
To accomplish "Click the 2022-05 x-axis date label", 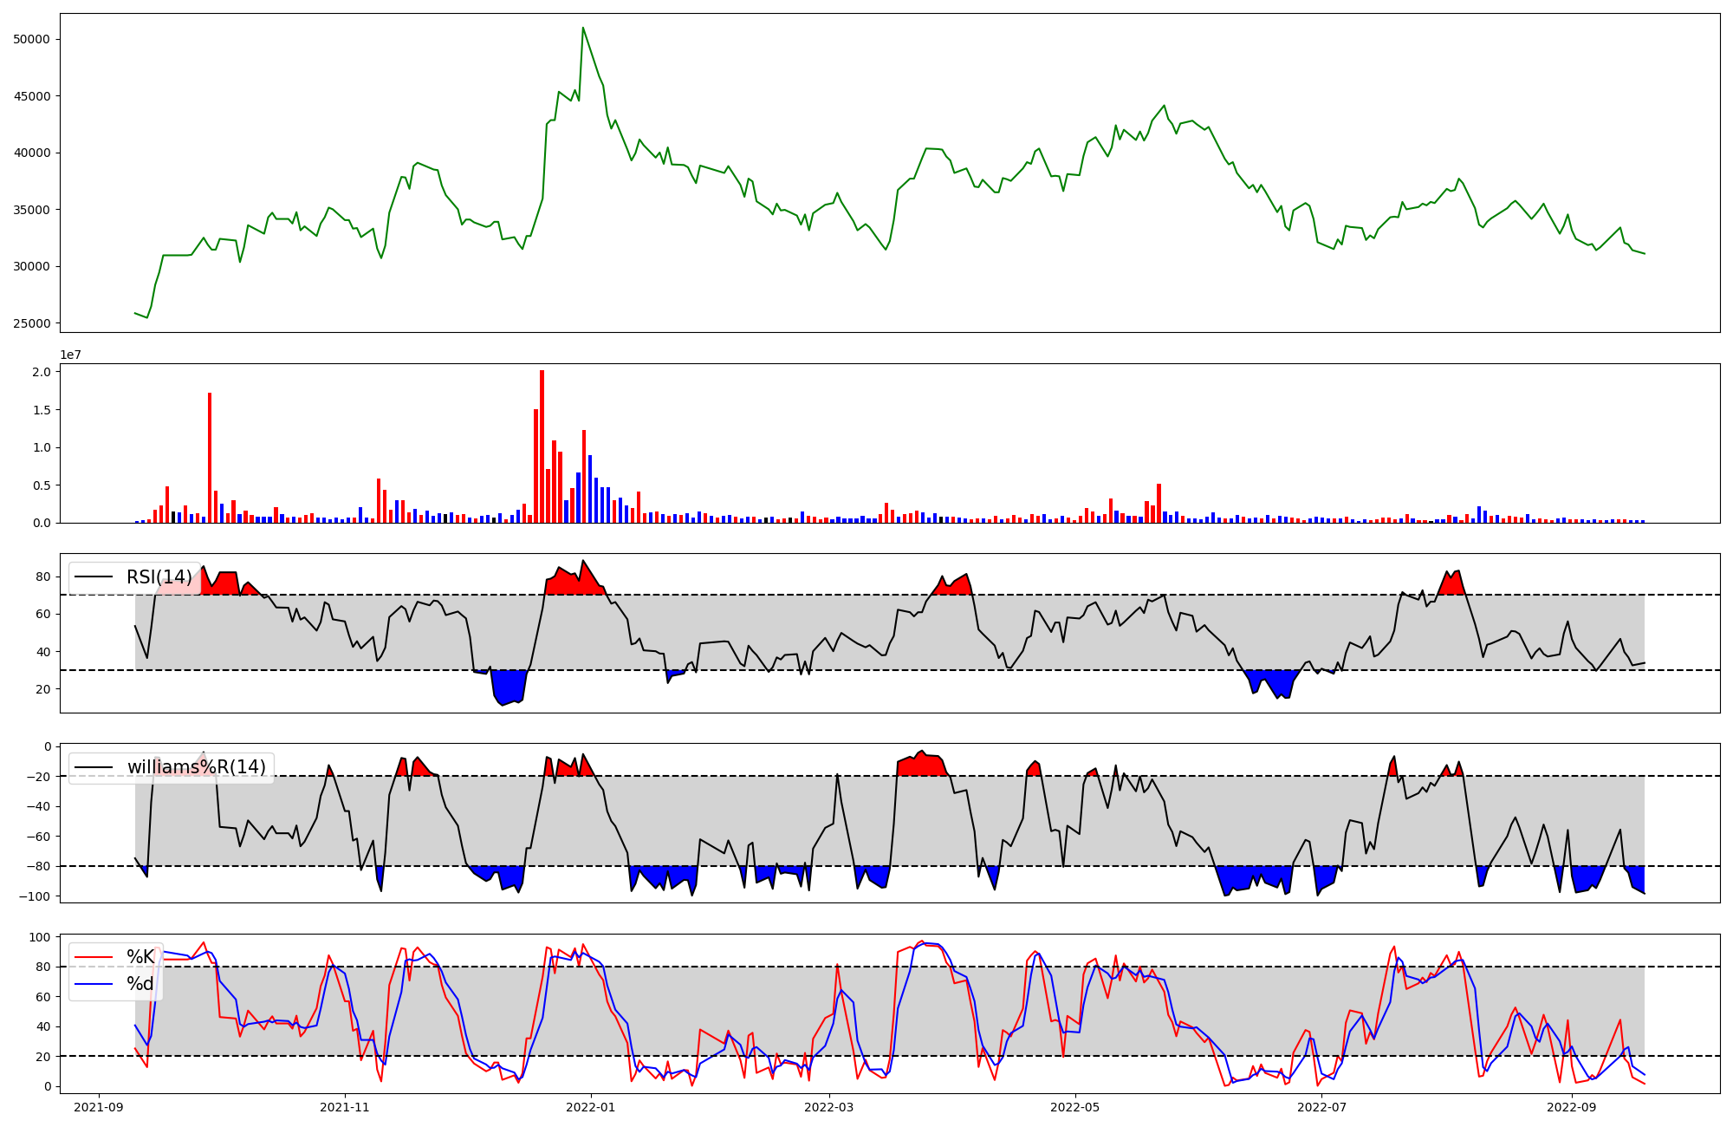I will (x=1075, y=1107).
